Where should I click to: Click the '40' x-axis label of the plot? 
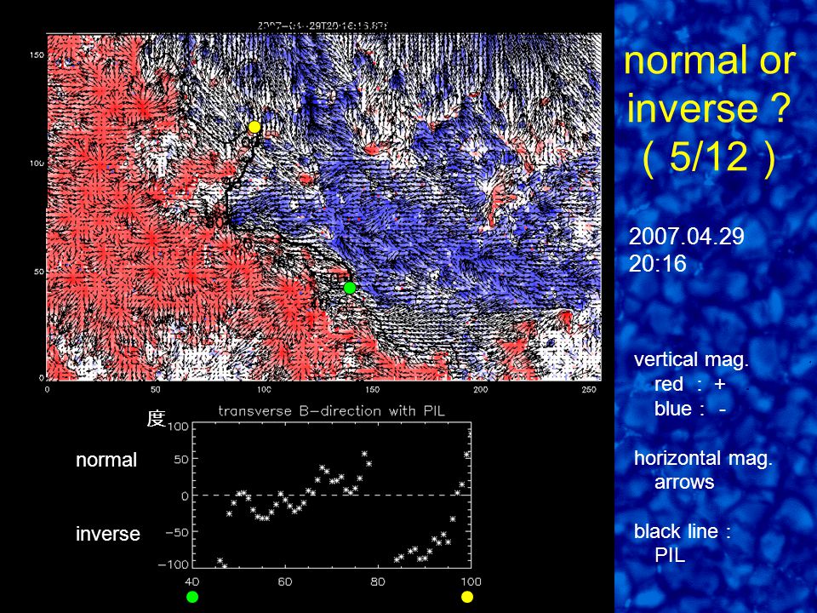point(192,581)
